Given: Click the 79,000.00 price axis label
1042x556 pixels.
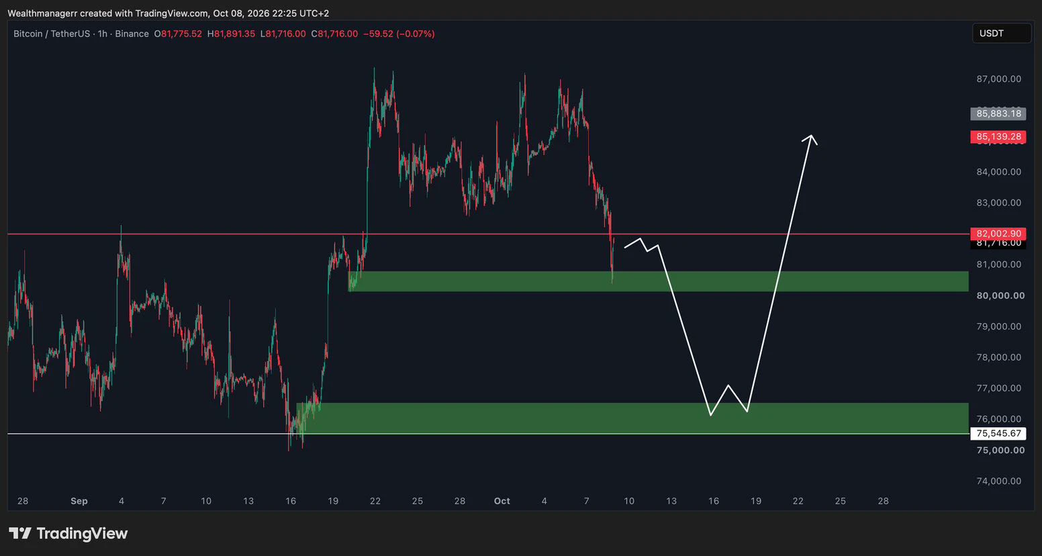Looking at the screenshot, I should (x=999, y=326).
